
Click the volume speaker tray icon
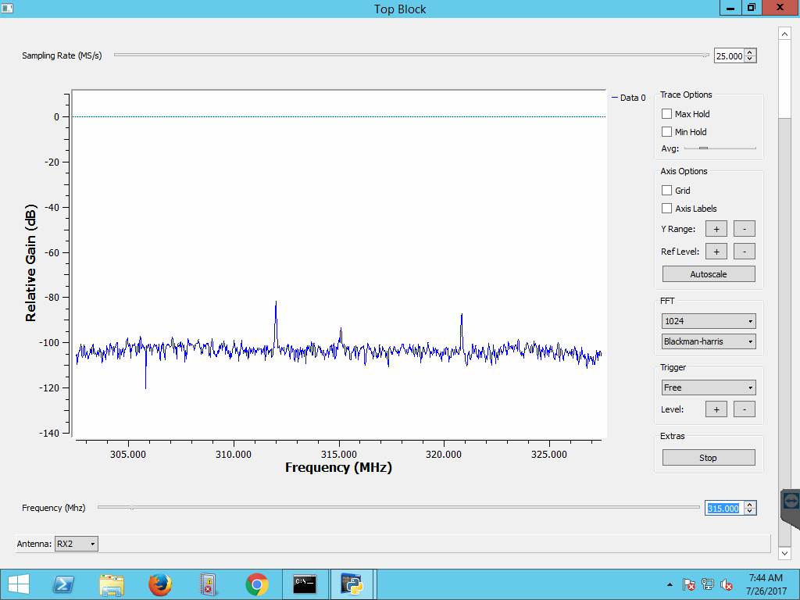coord(727,584)
